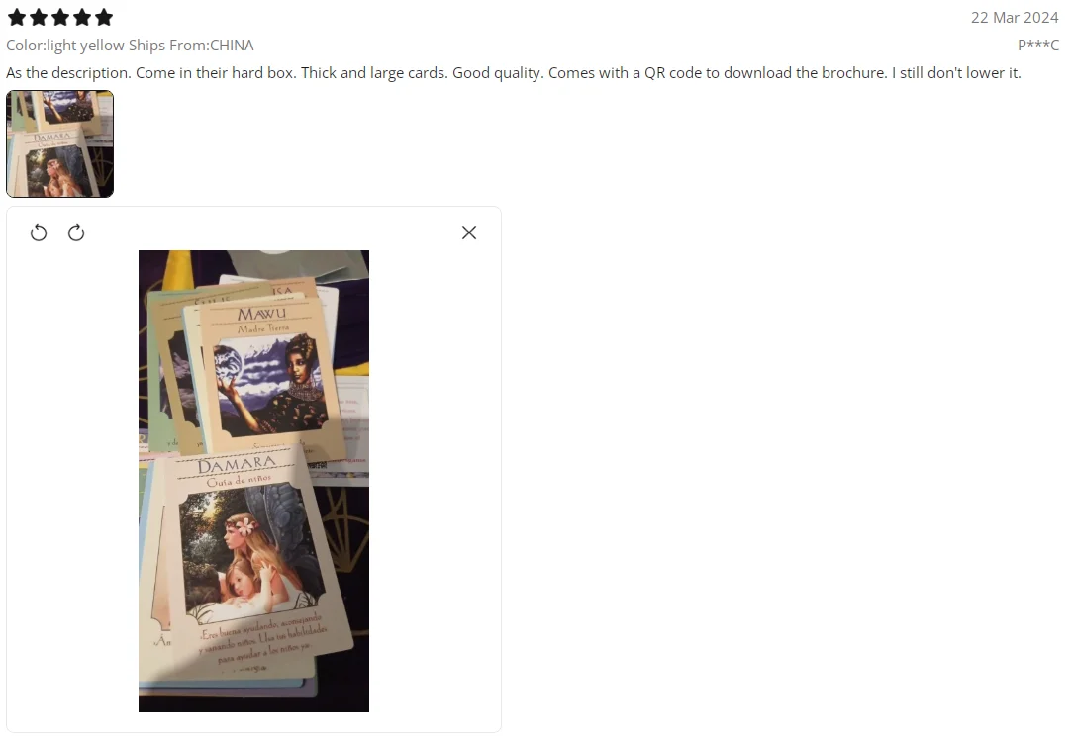Click the review text about QR code brochure
The image size is (1073, 745).
(513, 73)
